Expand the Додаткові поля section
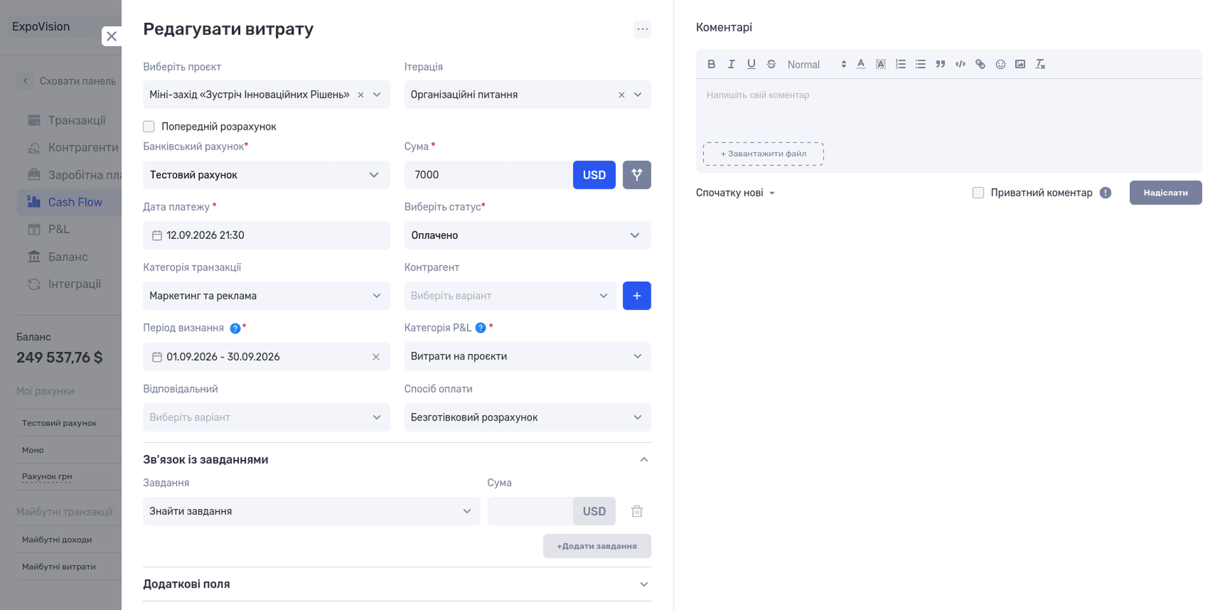Image resolution: width=1220 pixels, height=610 pixels. 396,584
